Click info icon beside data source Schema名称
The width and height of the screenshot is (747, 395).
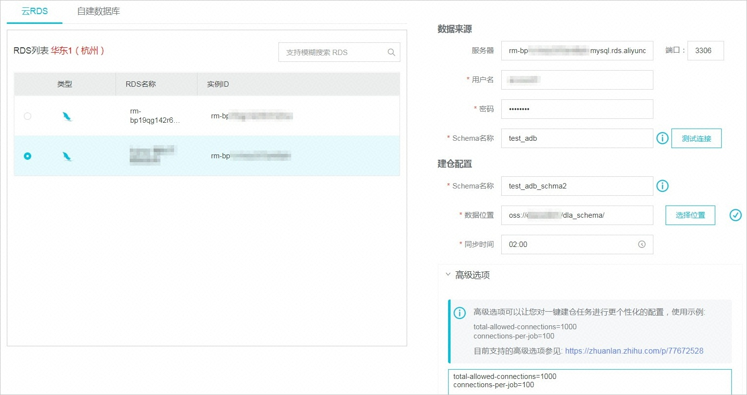click(x=662, y=138)
